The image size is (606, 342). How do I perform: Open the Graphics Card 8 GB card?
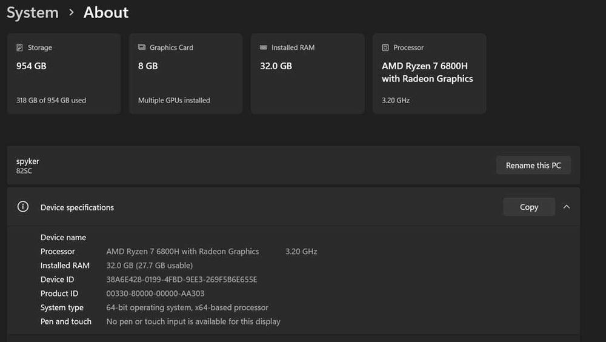tap(185, 73)
